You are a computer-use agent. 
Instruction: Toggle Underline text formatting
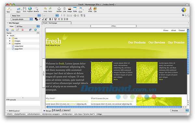coord(55,19)
